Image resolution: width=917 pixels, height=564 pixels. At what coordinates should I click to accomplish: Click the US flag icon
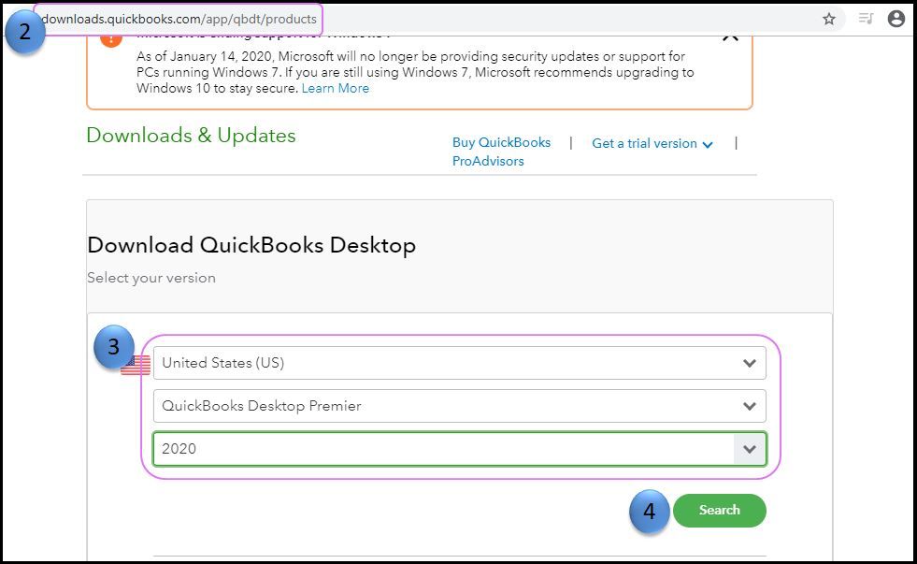click(136, 365)
